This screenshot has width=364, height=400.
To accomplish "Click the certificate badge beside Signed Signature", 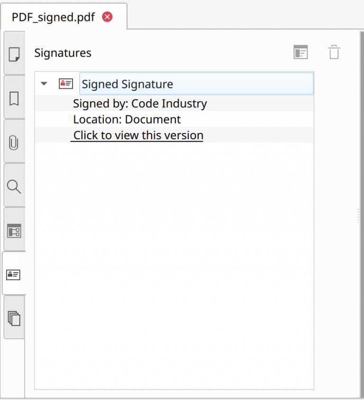I will [65, 84].
